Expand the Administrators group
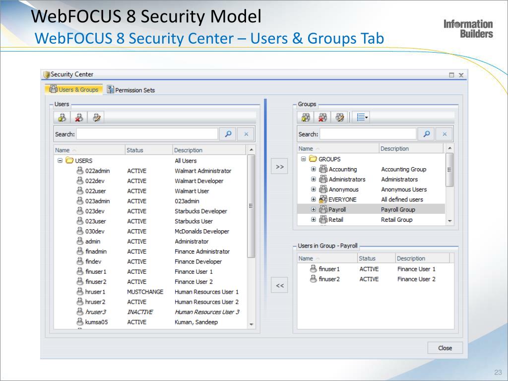Screen dimensions: 508x381 [314, 179]
